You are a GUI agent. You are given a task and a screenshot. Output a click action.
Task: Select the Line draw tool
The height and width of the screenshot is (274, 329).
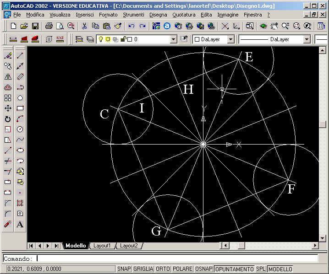[20, 55]
